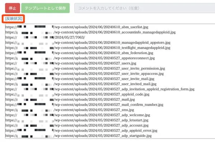This screenshot has height=142, width=215.
Task: Select the mail_confirm_number.jpg URL line
Action: (x=84, y=105)
